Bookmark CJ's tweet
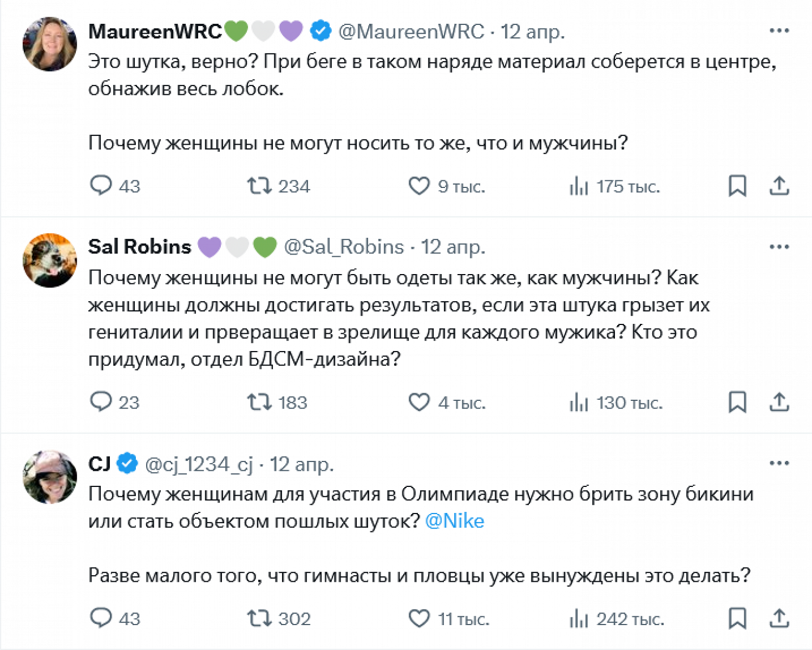 pyautogui.click(x=737, y=618)
